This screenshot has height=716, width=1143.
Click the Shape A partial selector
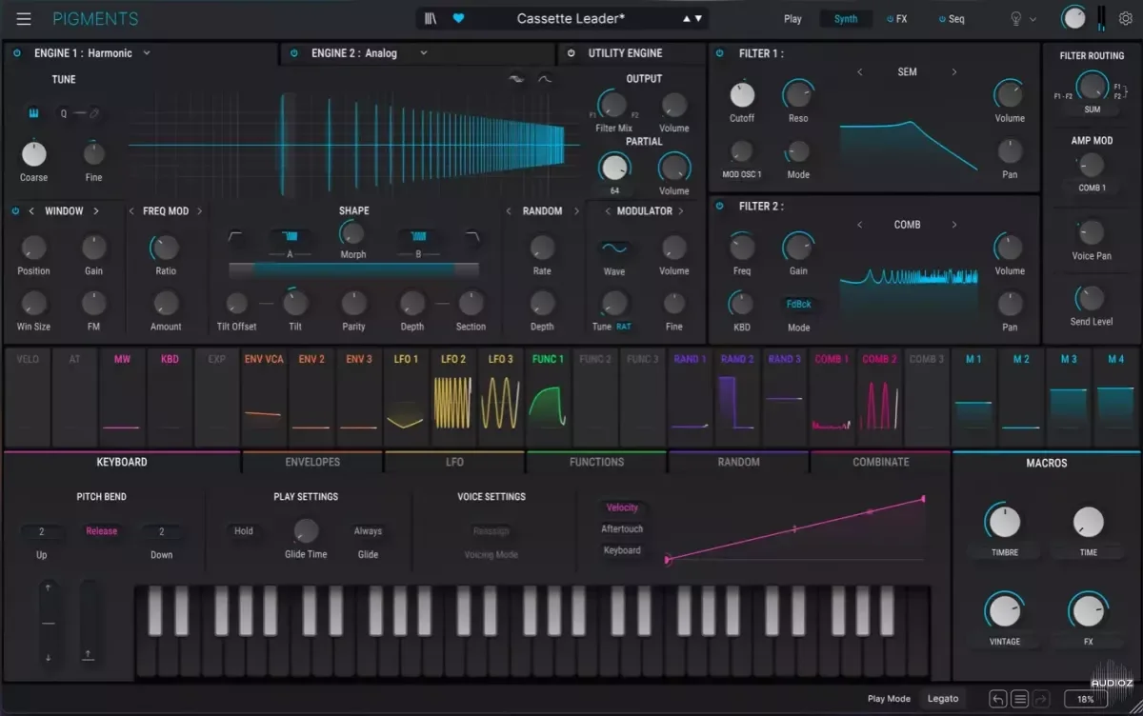point(290,237)
